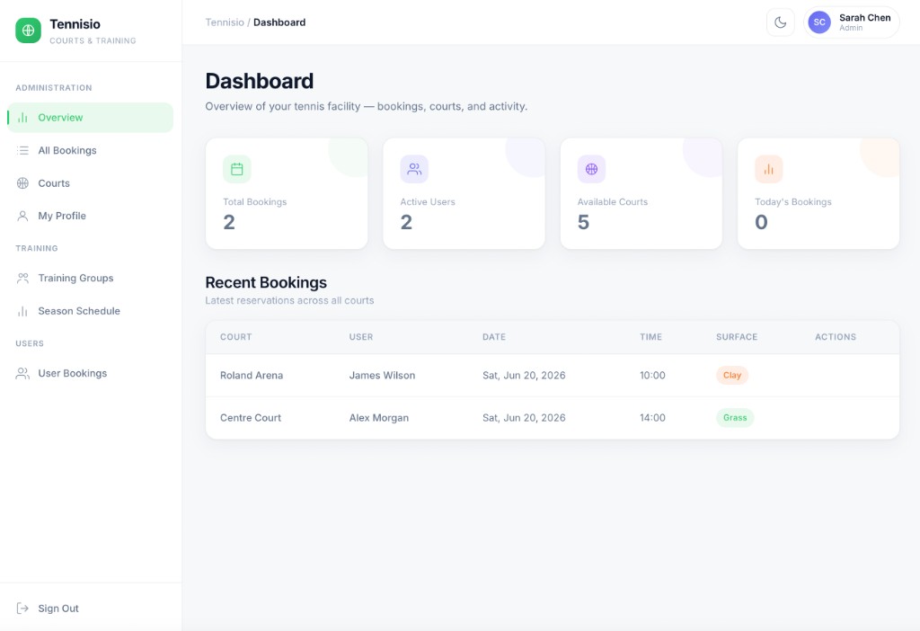Click the Roland Arena cell
This screenshot has width=920, height=631.
[x=252, y=375]
